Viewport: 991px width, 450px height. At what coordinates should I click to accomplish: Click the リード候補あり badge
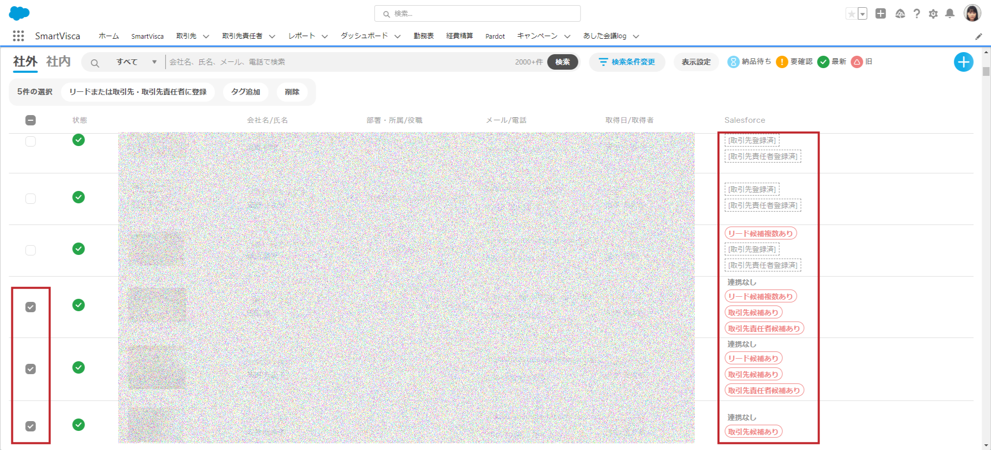pos(754,359)
